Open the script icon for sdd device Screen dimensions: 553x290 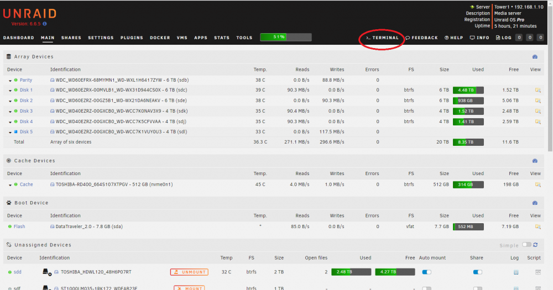pos(538,272)
